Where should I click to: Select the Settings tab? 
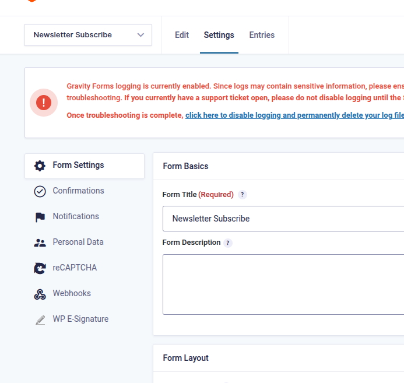pos(219,35)
